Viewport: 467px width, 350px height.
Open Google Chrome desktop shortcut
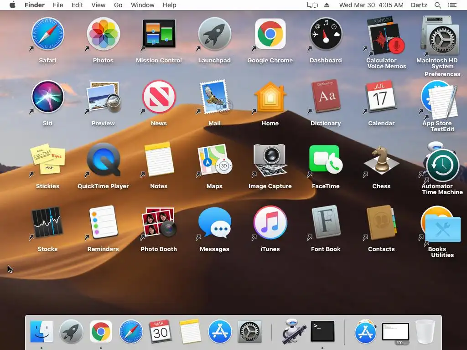[x=270, y=34]
